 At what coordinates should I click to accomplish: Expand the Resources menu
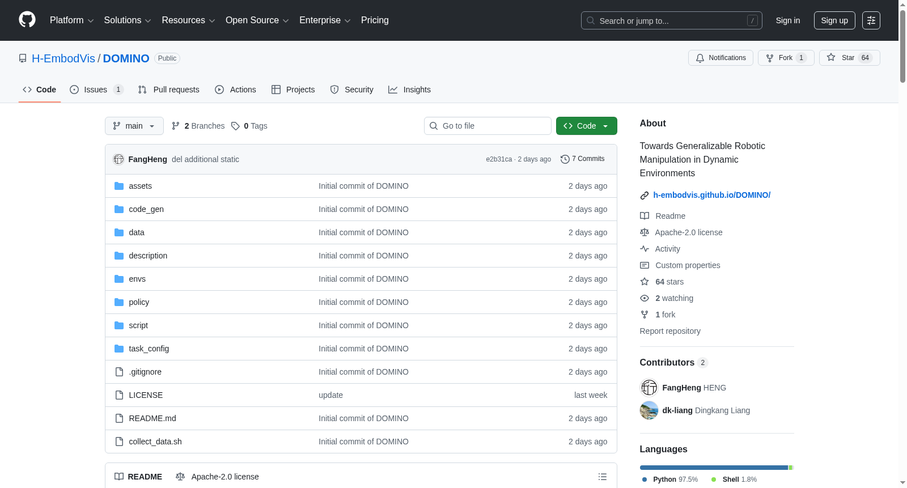(x=188, y=20)
